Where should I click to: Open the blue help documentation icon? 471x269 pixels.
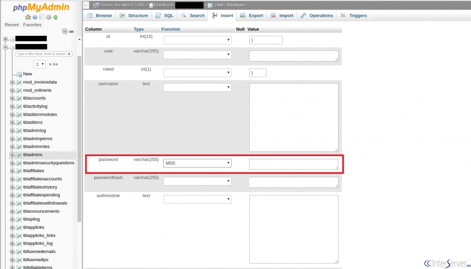[35, 17]
